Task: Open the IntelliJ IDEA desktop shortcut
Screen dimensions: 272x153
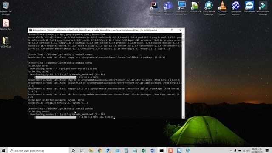Action: pos(155,8)
